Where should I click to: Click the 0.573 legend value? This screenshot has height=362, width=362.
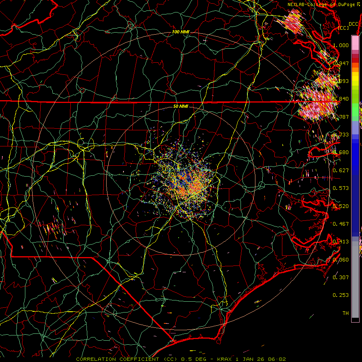tap(341, 188)
